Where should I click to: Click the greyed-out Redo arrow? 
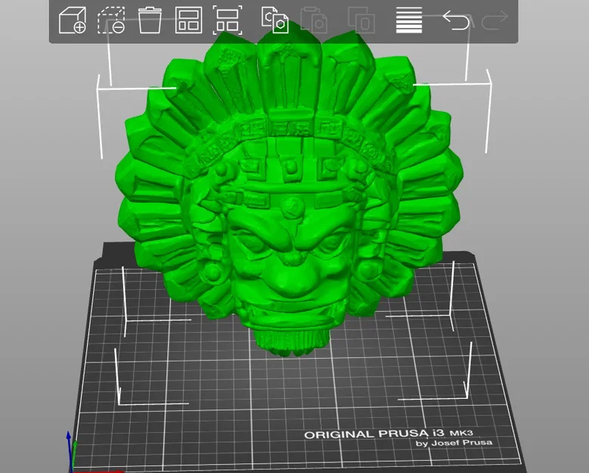point(495,20)
